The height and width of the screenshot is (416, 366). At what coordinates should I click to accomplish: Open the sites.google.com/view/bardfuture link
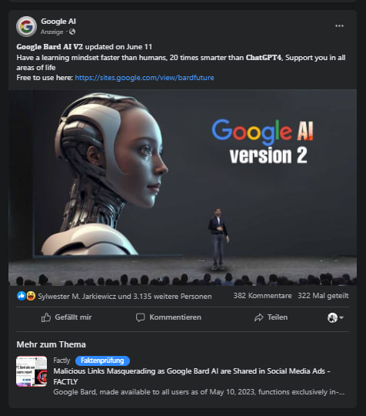pyautogui.click(x=145, y=78)
